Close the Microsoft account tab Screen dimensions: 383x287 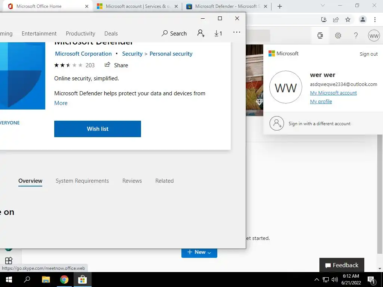tap(176, 6)
